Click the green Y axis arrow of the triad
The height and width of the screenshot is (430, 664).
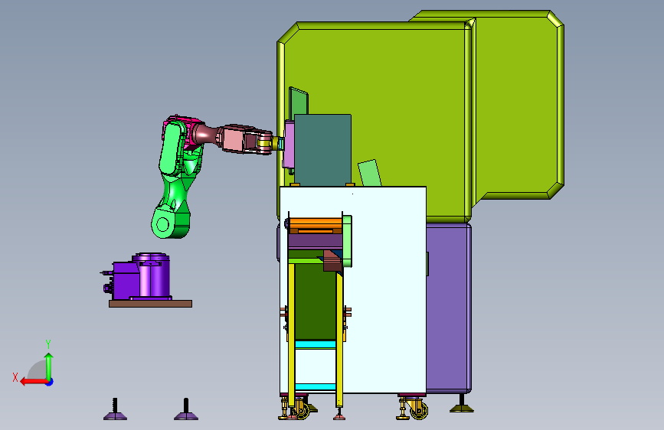[x=49, y=366]
